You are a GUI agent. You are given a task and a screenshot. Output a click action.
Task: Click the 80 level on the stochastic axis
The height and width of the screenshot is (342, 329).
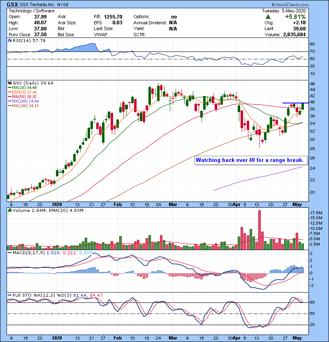coord(312,302)
